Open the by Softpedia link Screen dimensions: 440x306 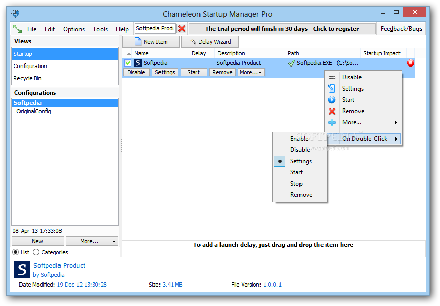49,275
